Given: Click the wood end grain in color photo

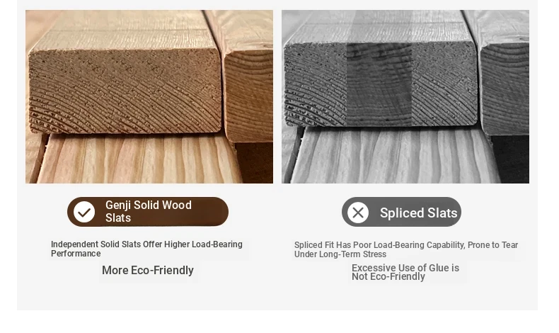Looking at the screenshot, I should [125, 86].
